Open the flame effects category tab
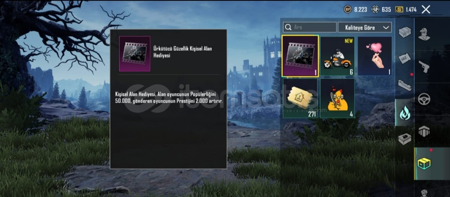 click(x=405, y=113)
